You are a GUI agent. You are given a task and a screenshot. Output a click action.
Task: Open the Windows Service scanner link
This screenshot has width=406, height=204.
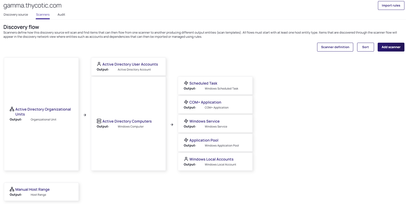pos(204,121)
